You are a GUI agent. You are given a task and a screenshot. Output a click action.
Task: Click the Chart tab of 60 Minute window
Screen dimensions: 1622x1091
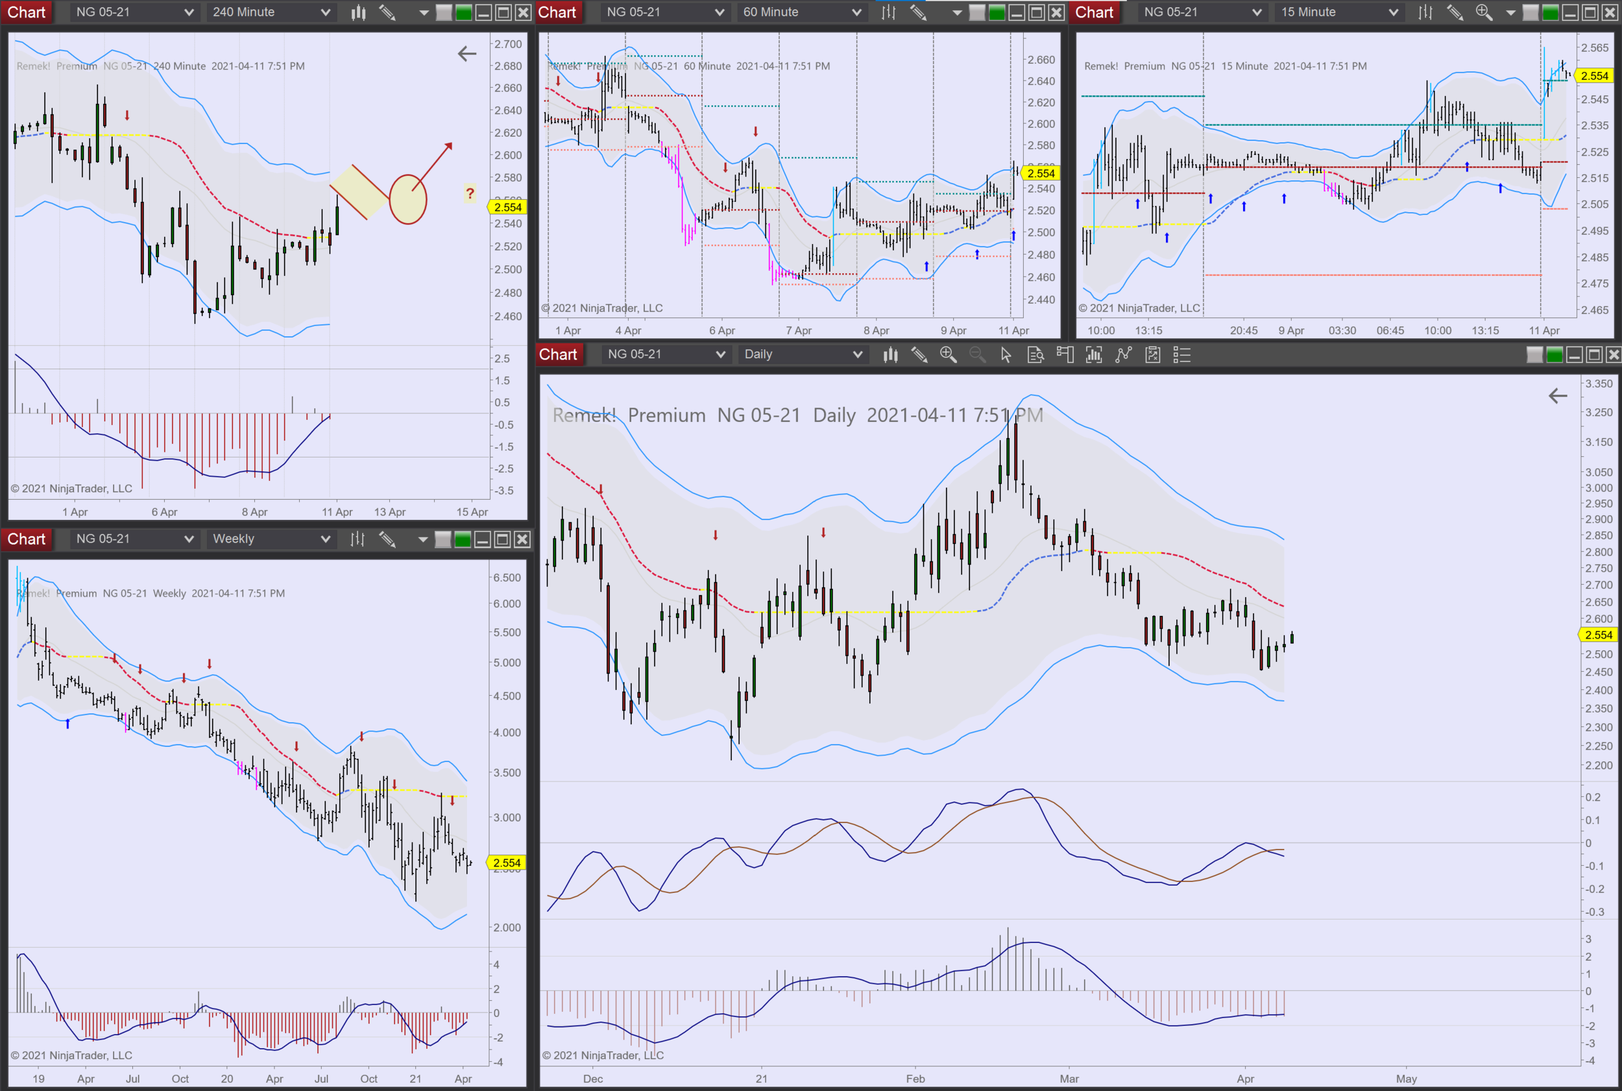click(557, 12)
